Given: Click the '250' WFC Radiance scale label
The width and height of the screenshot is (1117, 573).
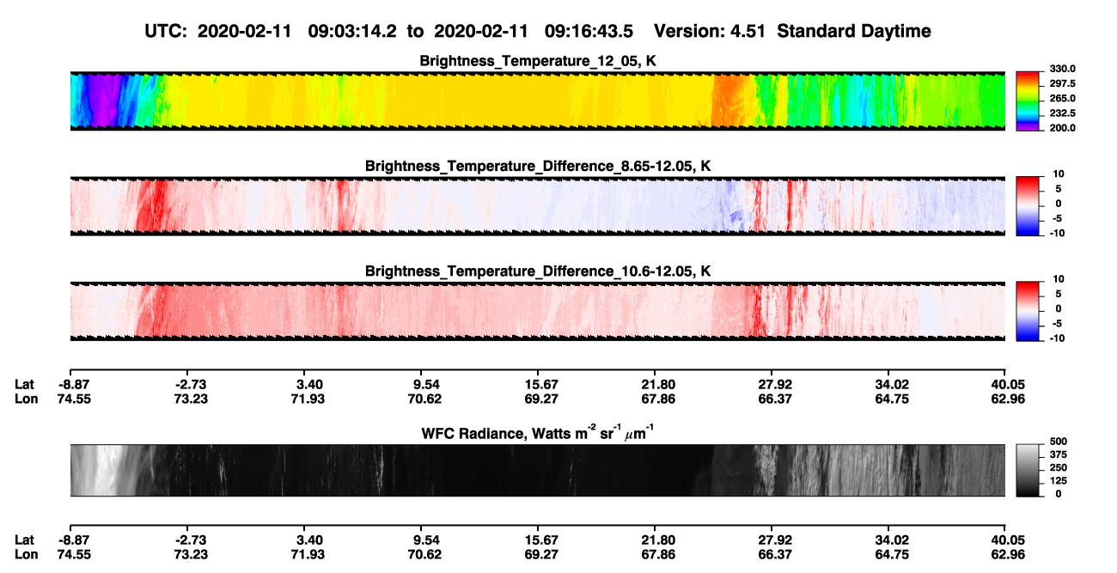Looking at the screenshot, I should tap(1059, 467).
